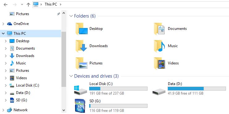Click 'Devices and drives (3)' header text
229x114 pixels.
pyautogui.click(x=97, y=76)
